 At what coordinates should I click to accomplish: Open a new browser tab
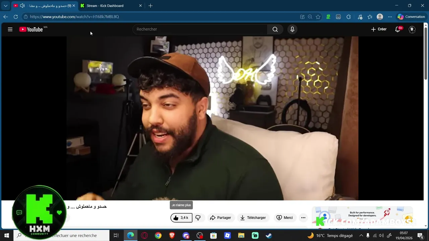pyautogui.click(x=150, y=6)
